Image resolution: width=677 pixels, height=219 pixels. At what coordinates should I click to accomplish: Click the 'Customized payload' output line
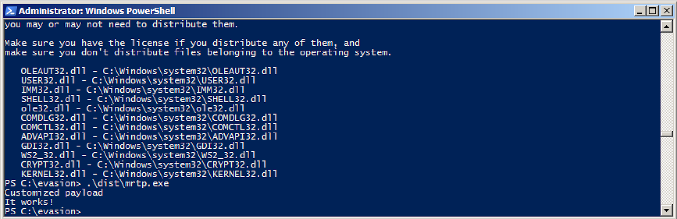[54, 193]
